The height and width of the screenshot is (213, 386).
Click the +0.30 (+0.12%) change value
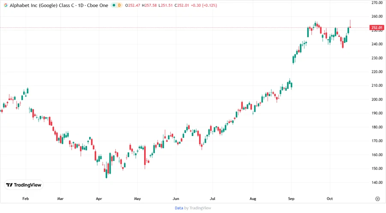click(x=204, y=5)
